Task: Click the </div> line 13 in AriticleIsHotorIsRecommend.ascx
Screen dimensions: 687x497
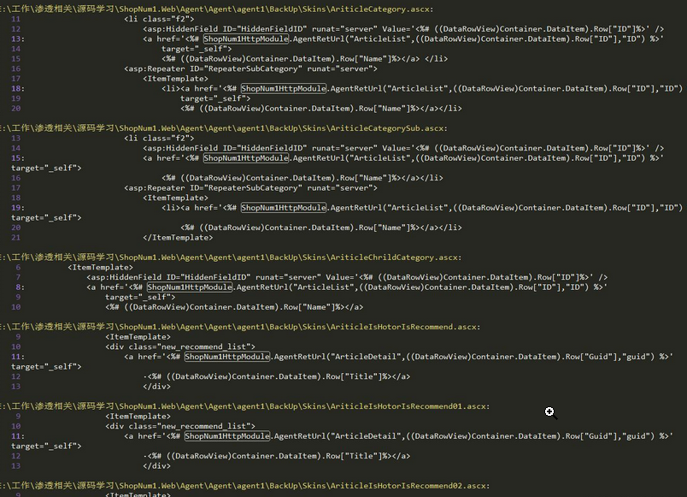Action: coord(157,387)
